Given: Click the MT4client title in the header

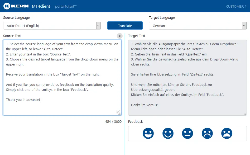Looking at the screenshot, I should [41, 6].
